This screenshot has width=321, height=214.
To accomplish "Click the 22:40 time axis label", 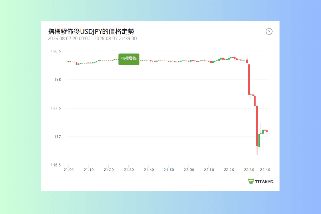I will [265, 170].
